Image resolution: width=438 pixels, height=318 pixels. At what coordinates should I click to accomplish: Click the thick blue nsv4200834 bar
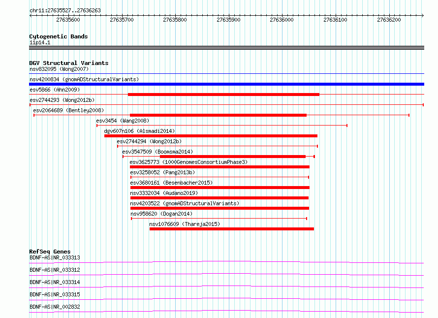pyautogui.click(x=226, y=84)
